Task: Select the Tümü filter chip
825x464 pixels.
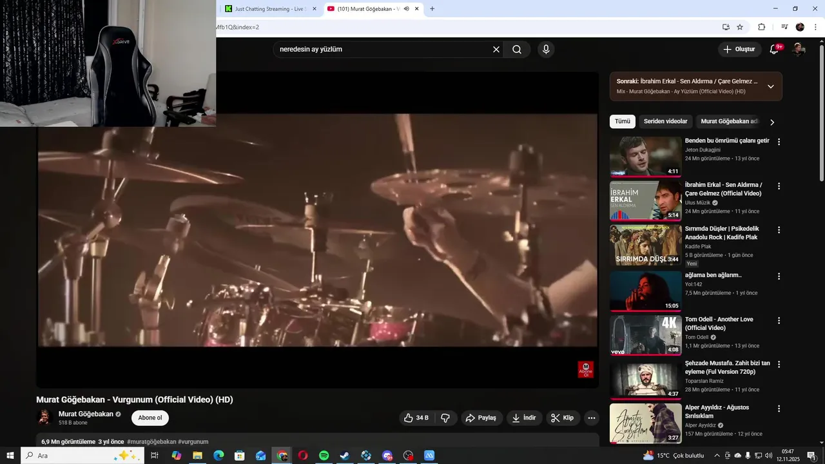Action: click(623, 121)
